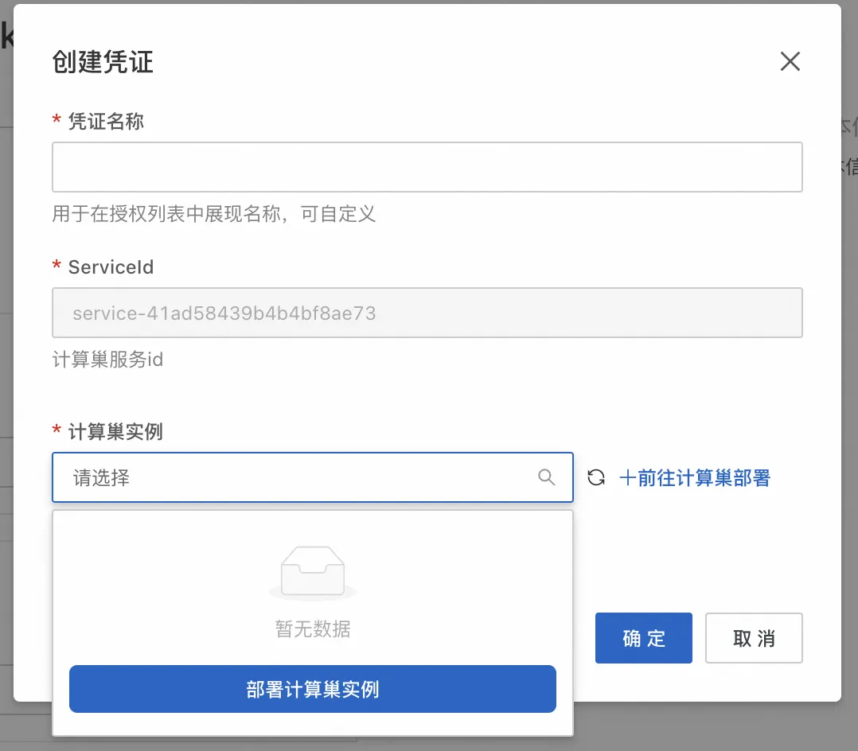Viewport: 858px width, 751px height.
Task: Cancel using the 取消 button
Action: pos(753,638)
